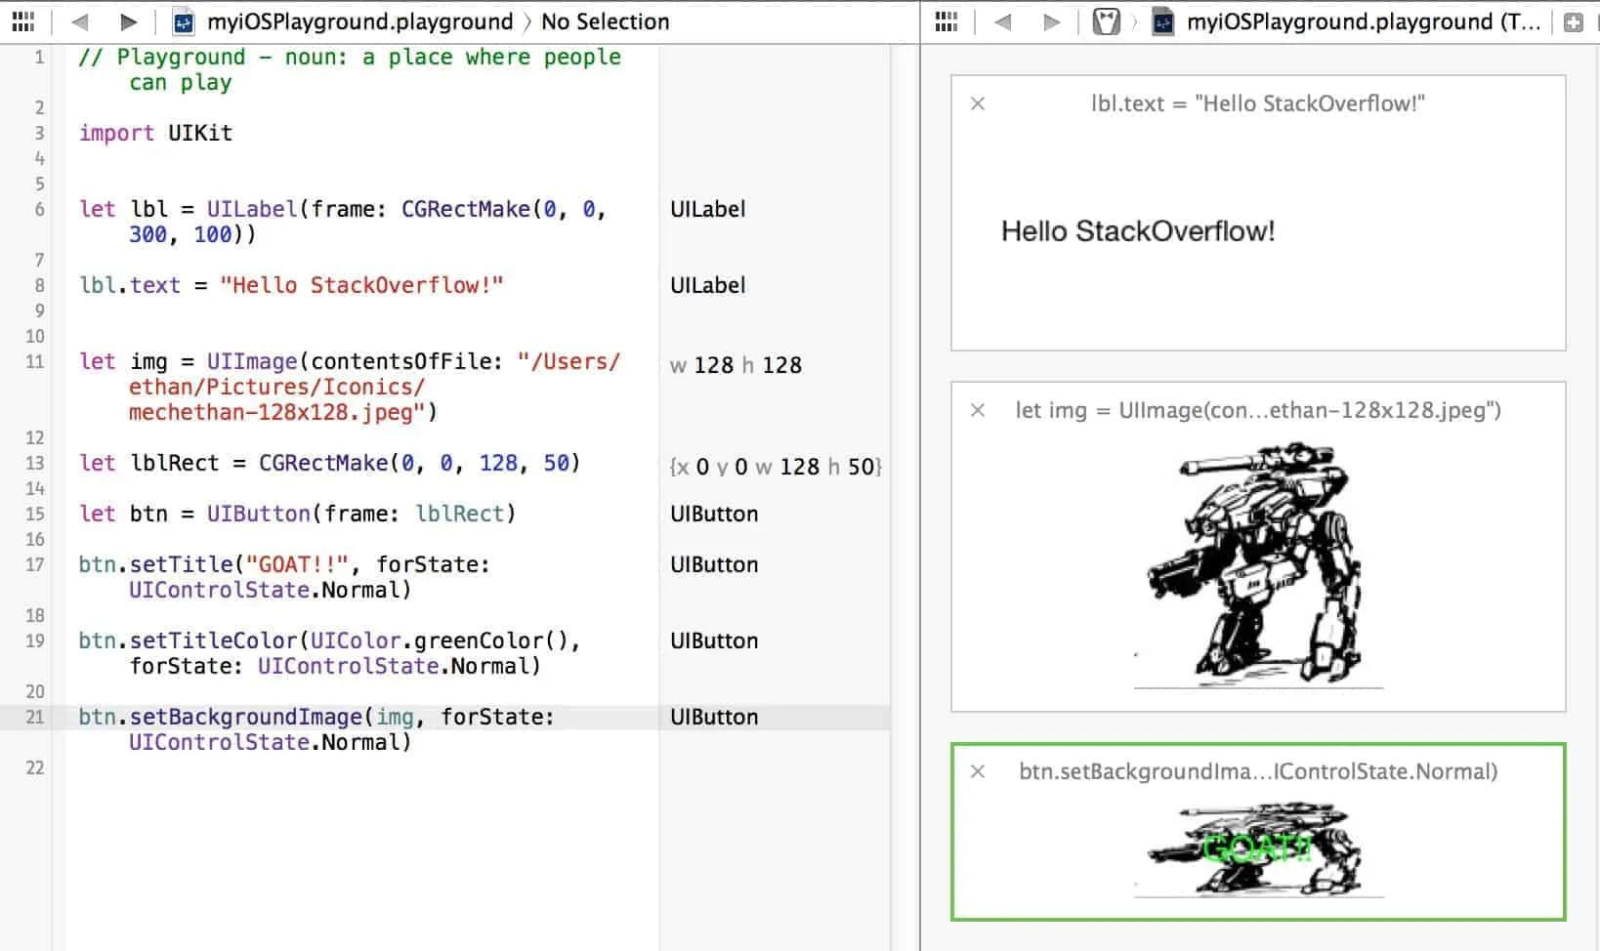Go forward in left editor history
The width and height of the screenshot is (1600, 951).
pyautogui.click(x=128, y=21)
